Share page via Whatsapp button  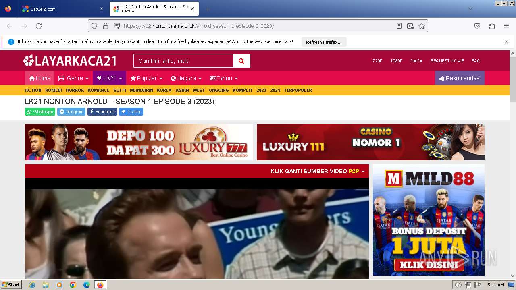[x=40, y=112]
